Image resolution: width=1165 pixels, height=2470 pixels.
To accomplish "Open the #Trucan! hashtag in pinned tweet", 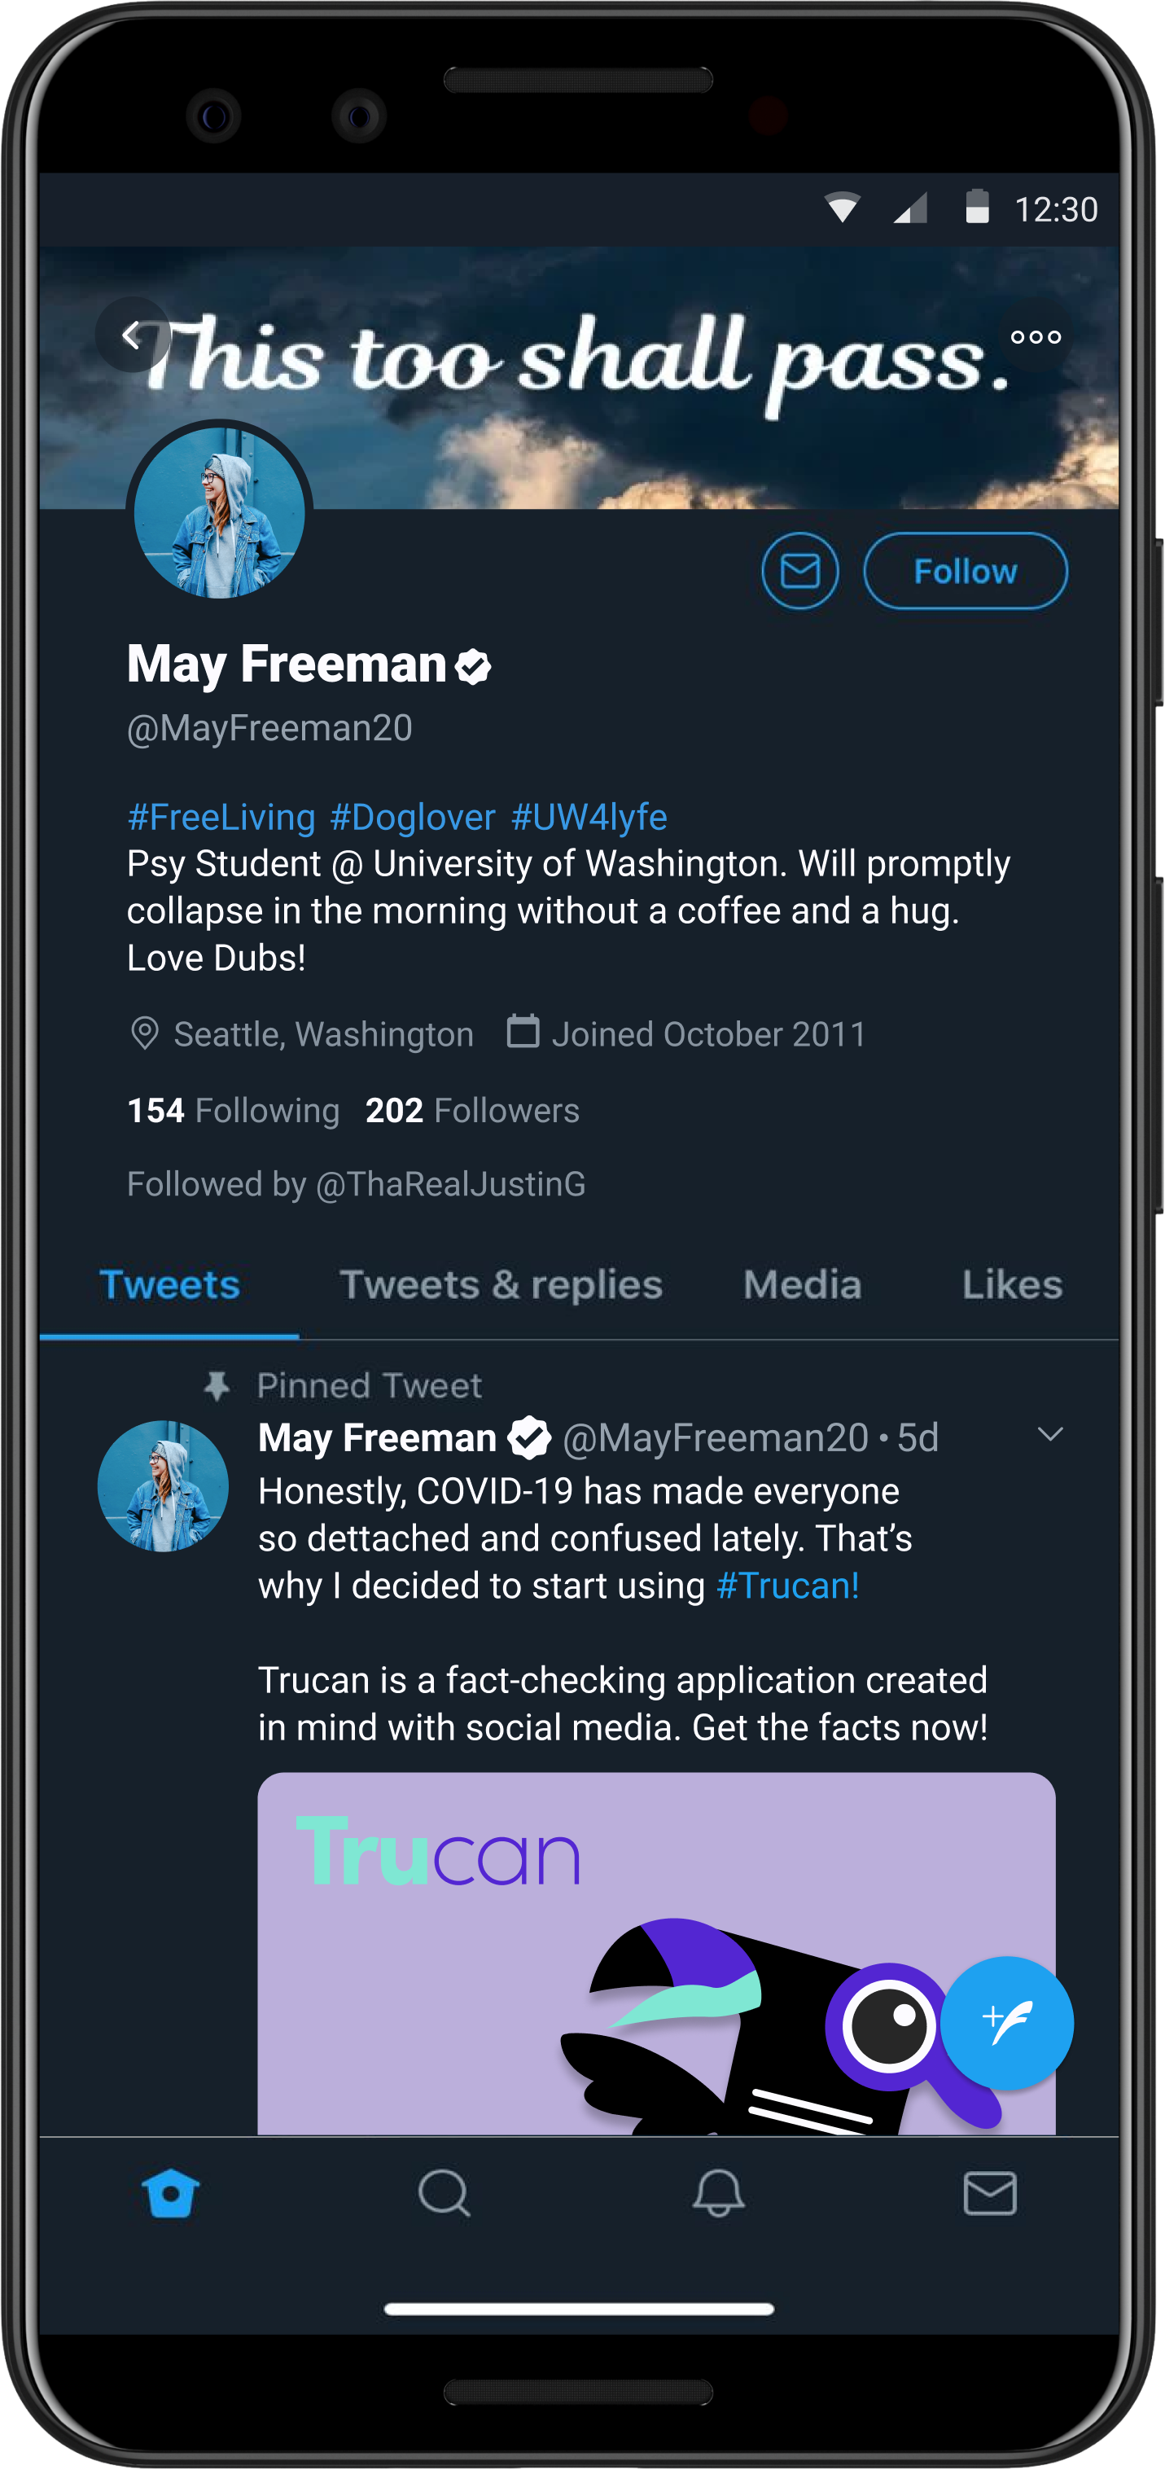I will pyautogui.click(x=787, y=1586).
